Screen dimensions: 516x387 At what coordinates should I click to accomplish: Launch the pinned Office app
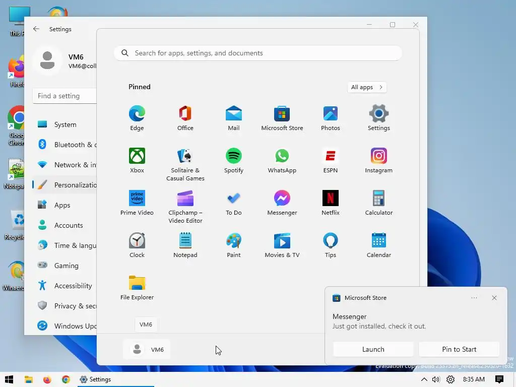(185, 118)
